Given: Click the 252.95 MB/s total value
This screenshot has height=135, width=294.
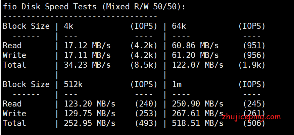Looking at the screenshot, I should click(90, 123).
